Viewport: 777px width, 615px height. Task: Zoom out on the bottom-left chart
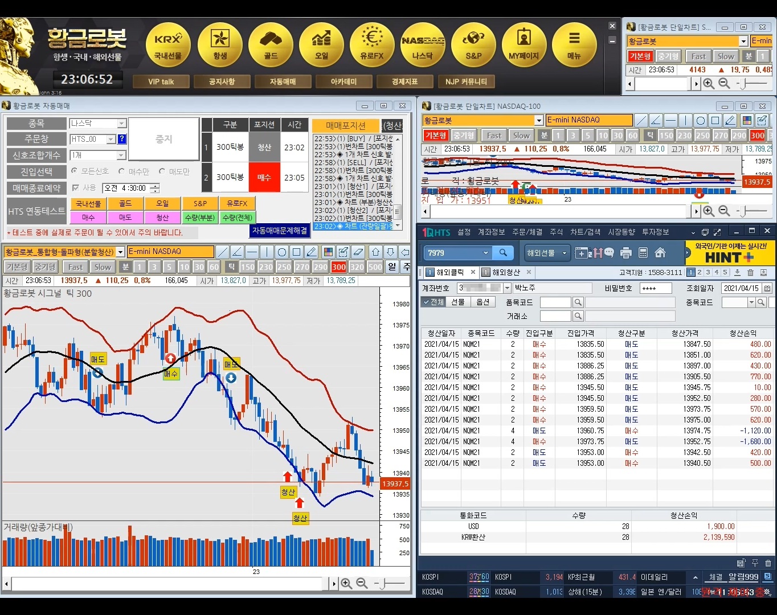click(362, 583)
